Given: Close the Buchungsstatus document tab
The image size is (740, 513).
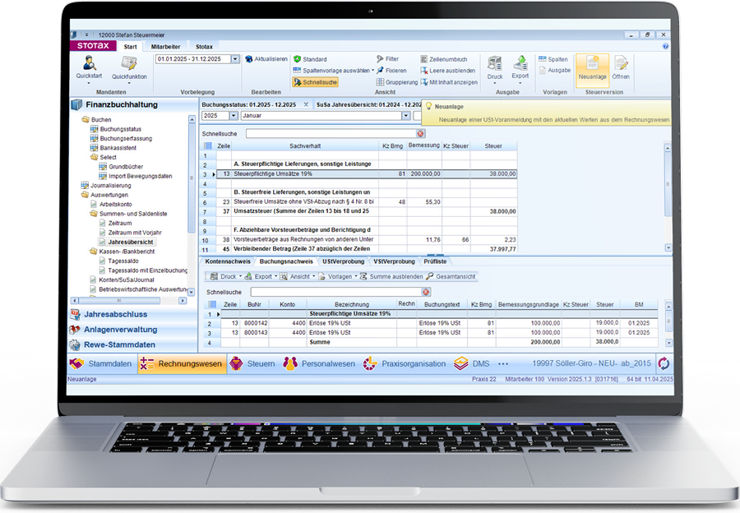Looking at the screenshot, I should point(306,104).
